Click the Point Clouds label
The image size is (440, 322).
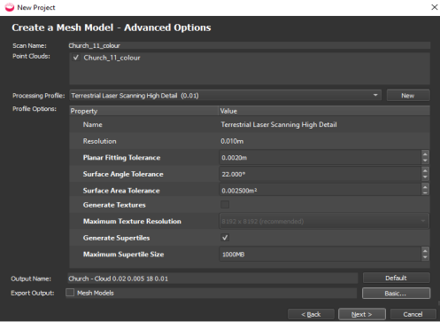(x=31, y=56)
